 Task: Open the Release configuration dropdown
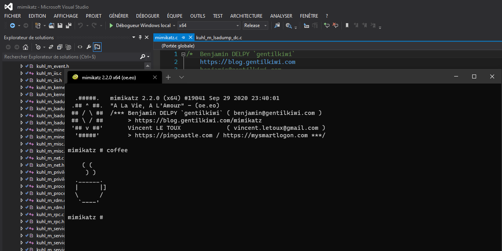266,25
